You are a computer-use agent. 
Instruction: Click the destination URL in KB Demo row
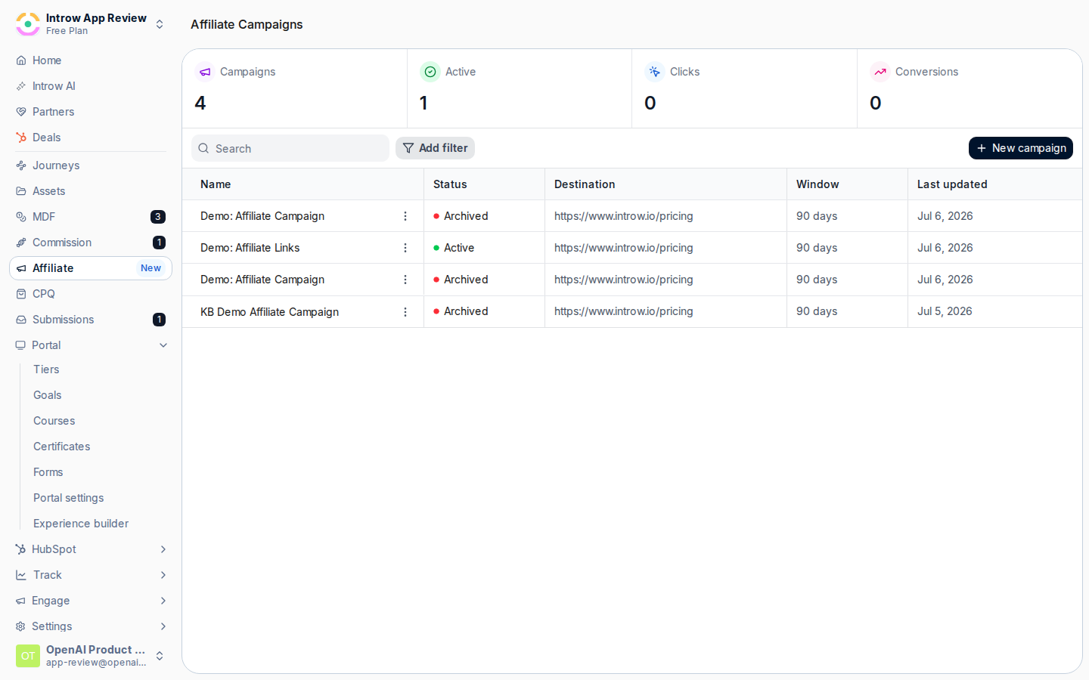624,311
